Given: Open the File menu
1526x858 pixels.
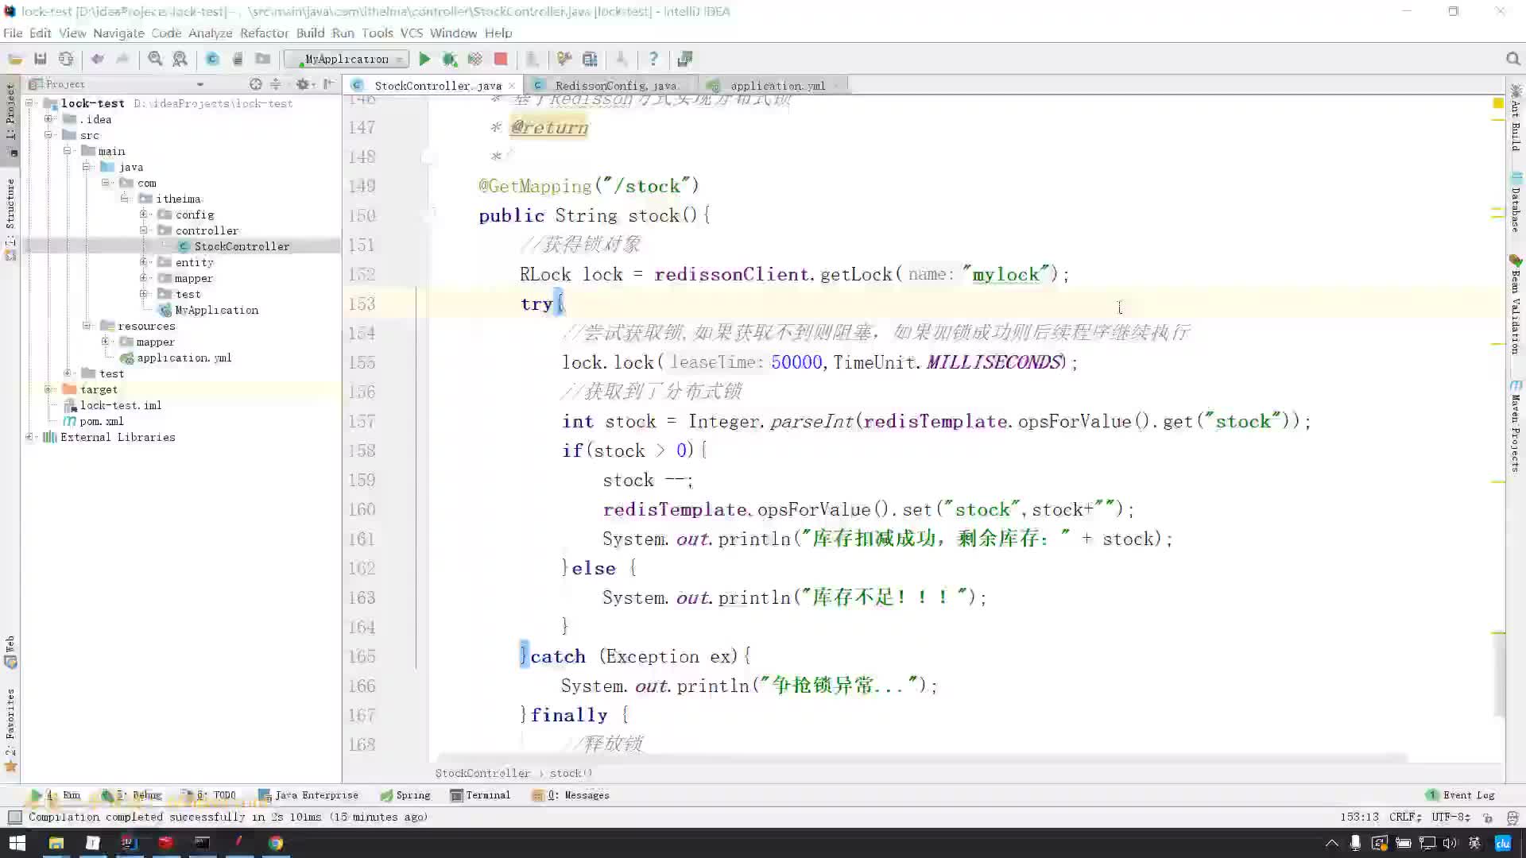Looking at the screenshot, I should [x=13, y=33].
